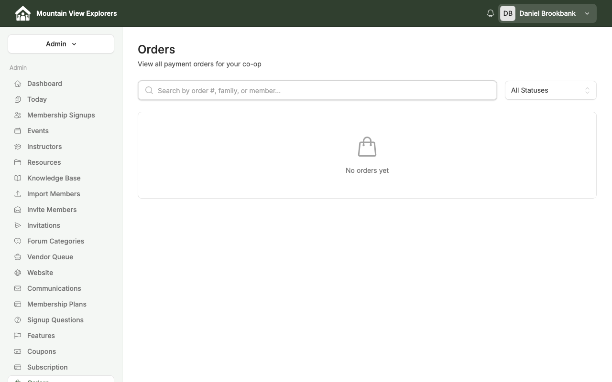This screenshot has height=382, width=612.
Task: Open Coupons page
Action: coord(61,351)
